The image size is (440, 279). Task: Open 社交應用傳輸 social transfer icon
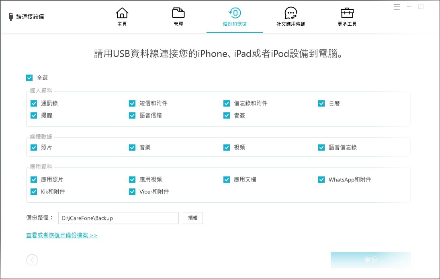291,13
